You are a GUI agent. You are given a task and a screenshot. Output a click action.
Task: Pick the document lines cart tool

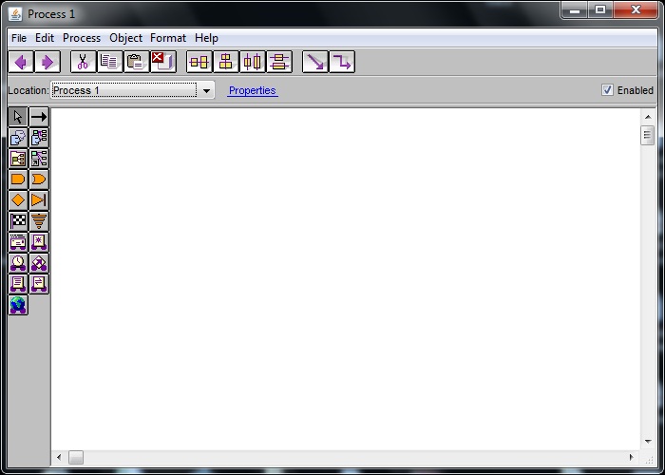pos(18,284)
